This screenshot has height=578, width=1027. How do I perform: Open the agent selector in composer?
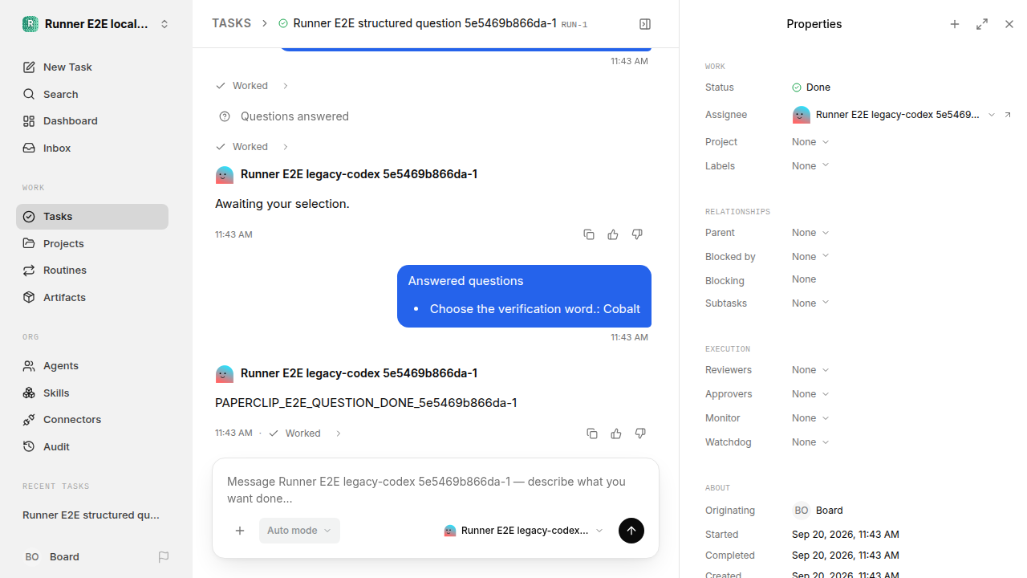click(x=524, y=531)
